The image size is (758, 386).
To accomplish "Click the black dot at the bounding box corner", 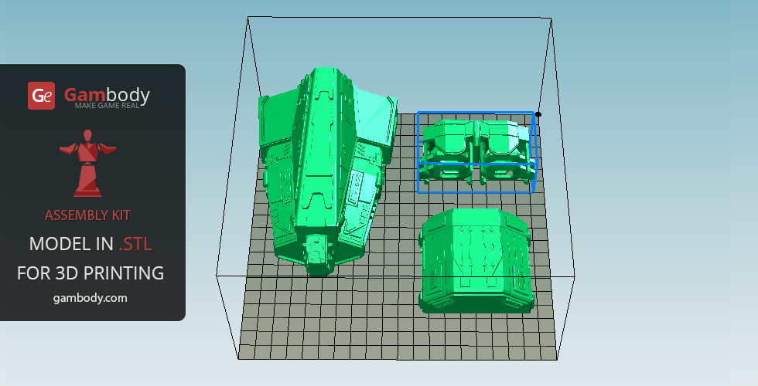I will tap(538, 114).
